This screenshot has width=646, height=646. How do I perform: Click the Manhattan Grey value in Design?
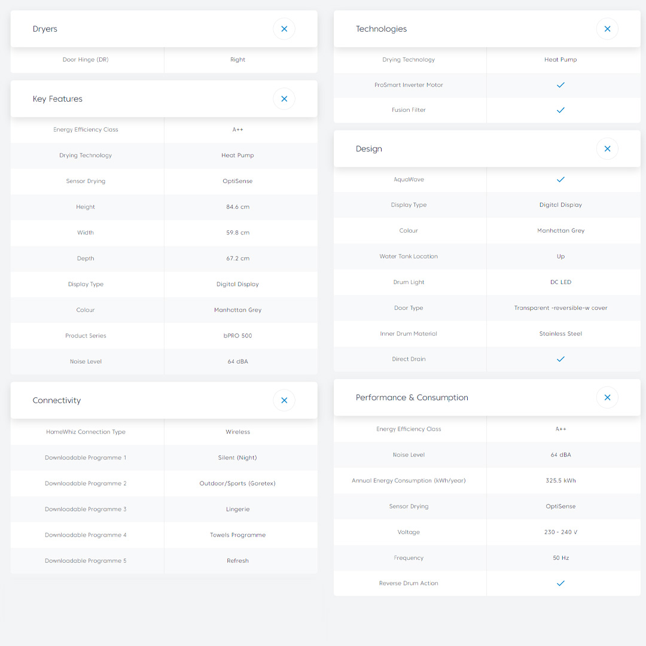tap(560, 230)
